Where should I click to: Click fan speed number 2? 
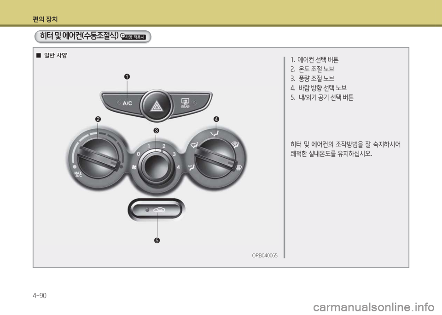pos(164,146)
